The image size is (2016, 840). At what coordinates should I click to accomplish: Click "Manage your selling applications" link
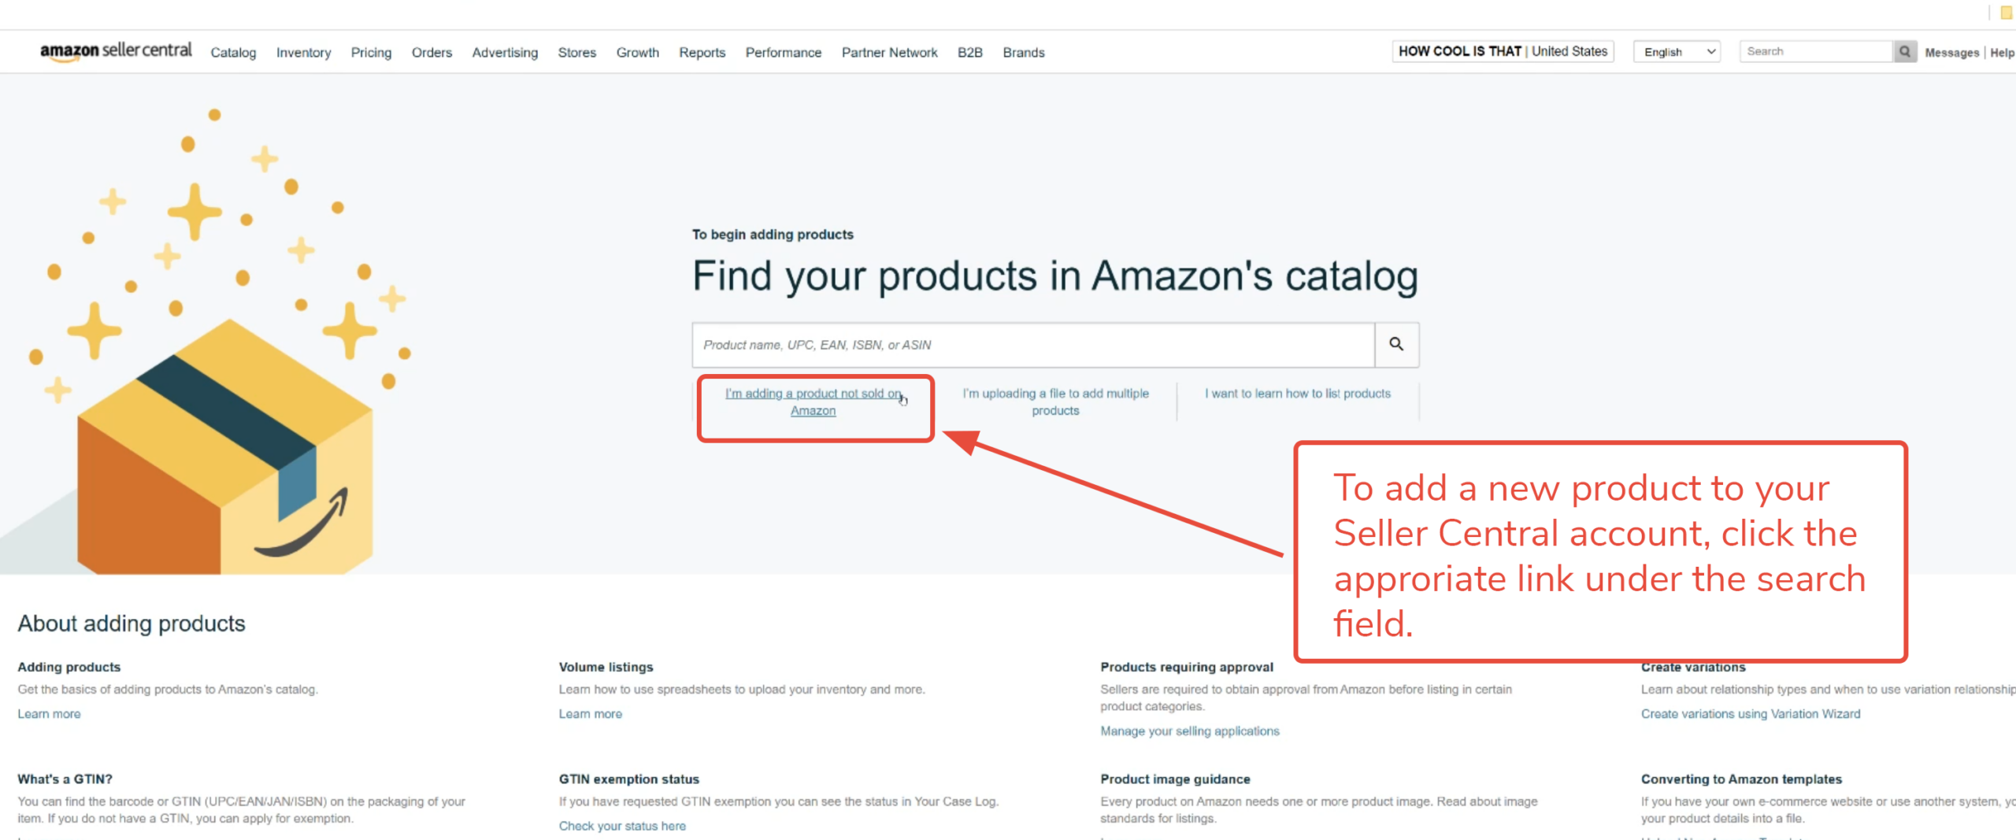click(1189, 731)
